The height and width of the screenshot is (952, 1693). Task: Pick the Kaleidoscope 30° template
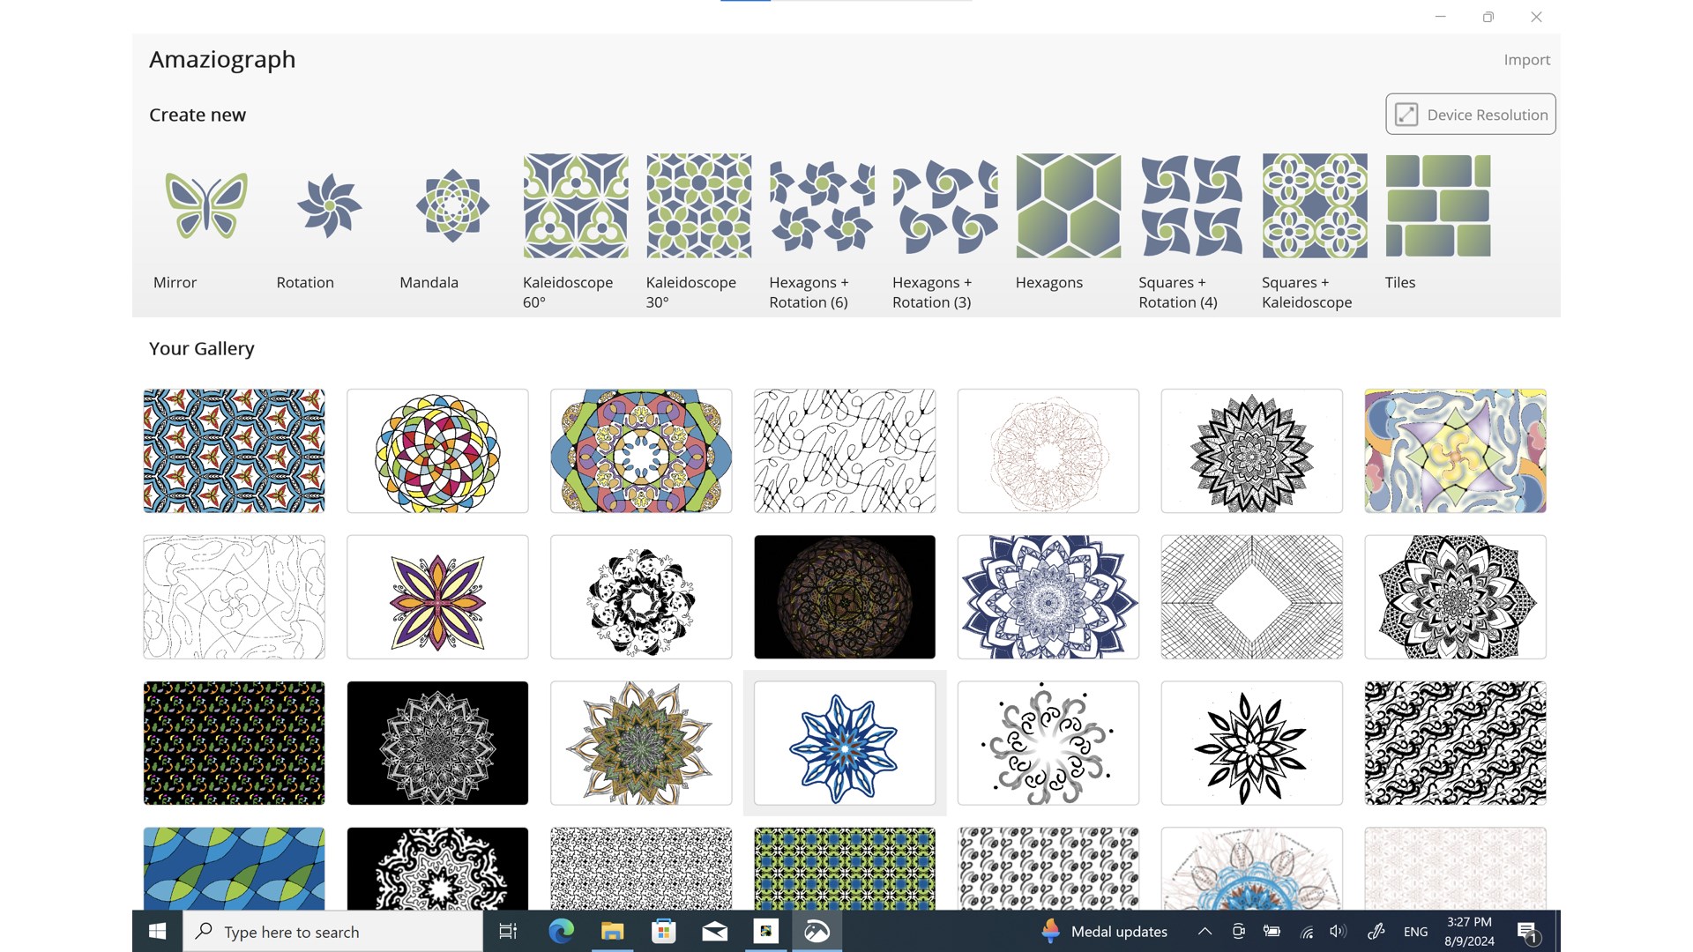(x=698, y=205)
